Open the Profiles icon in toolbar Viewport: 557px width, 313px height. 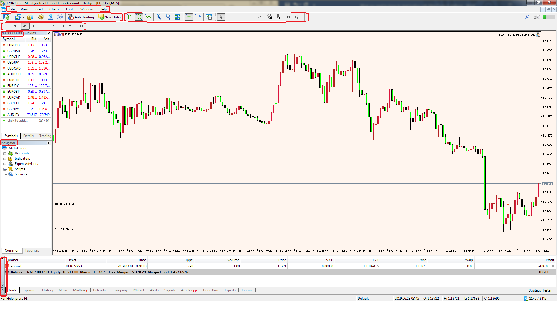point(18,17)
